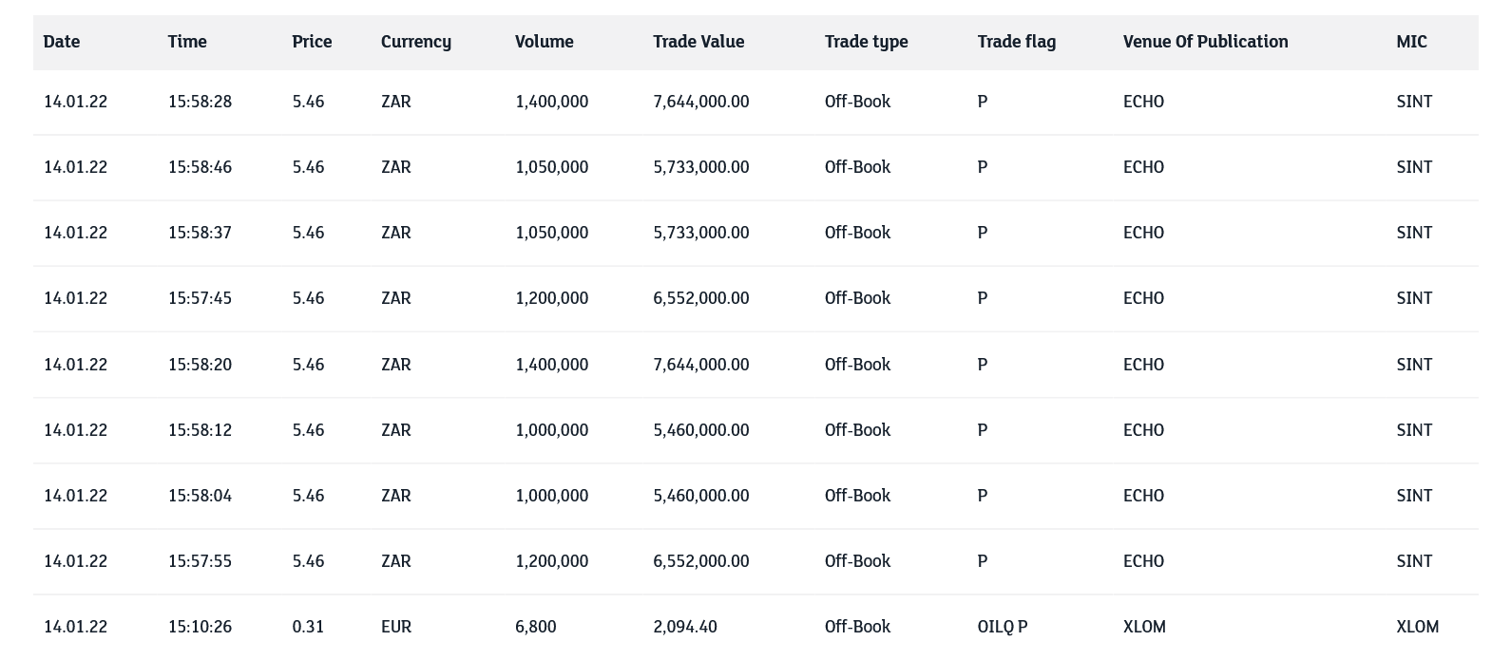Image resolution: width=1511 pixels, height=660 pixels.
Task: Click the OILQ P trade flag
Action: [x=1002, y=627]
